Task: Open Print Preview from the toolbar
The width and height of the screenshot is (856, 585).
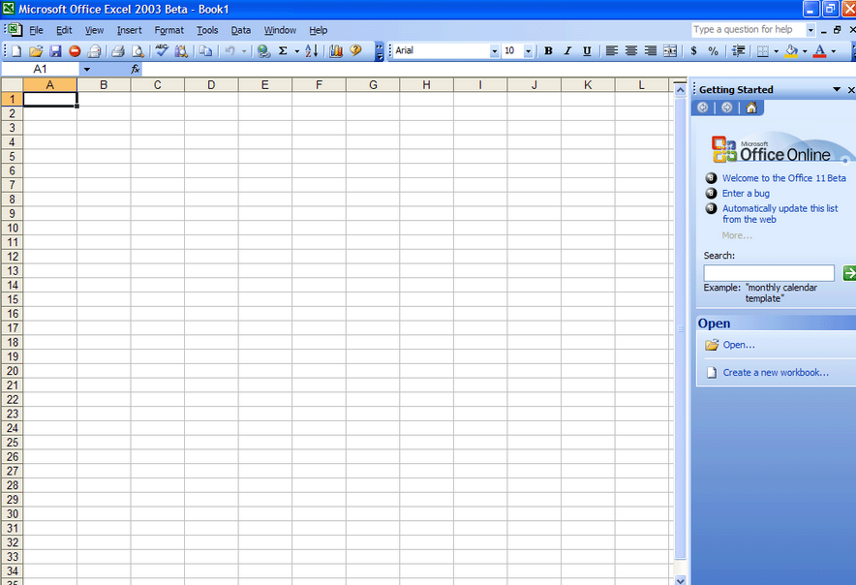Action: [x=138, y=50]
